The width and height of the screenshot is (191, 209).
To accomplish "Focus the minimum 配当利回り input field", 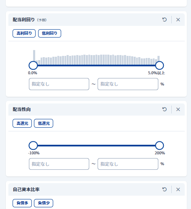I will click(x=59, y=84).
